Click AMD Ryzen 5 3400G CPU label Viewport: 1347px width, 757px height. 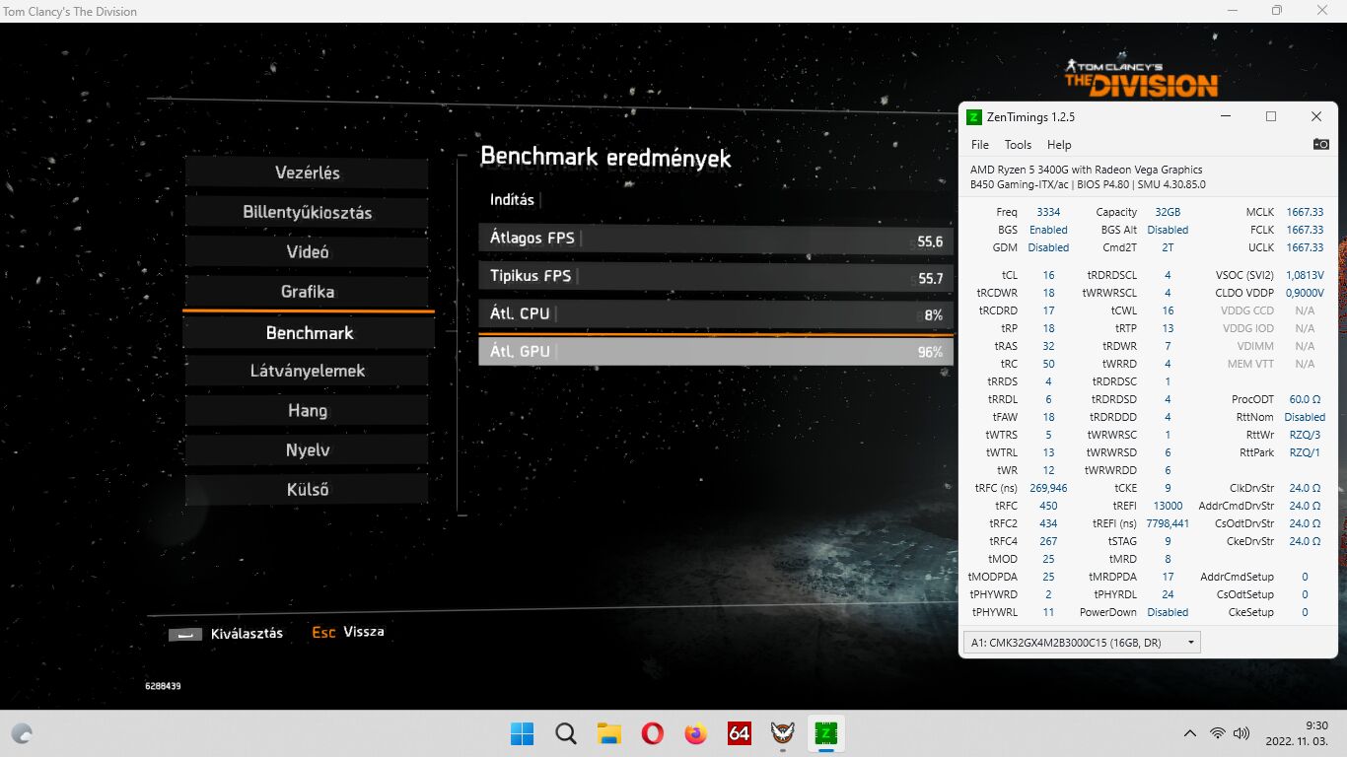(x=1086, y=170)
